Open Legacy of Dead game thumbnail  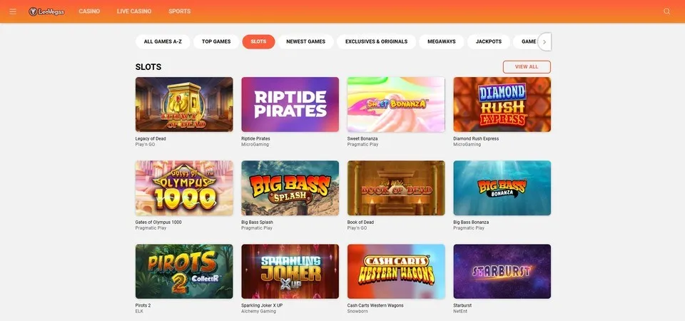(184, 104)
